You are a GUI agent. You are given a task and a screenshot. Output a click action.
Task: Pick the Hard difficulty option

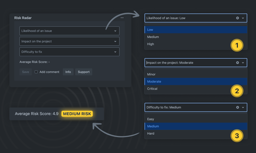(151, 134)
